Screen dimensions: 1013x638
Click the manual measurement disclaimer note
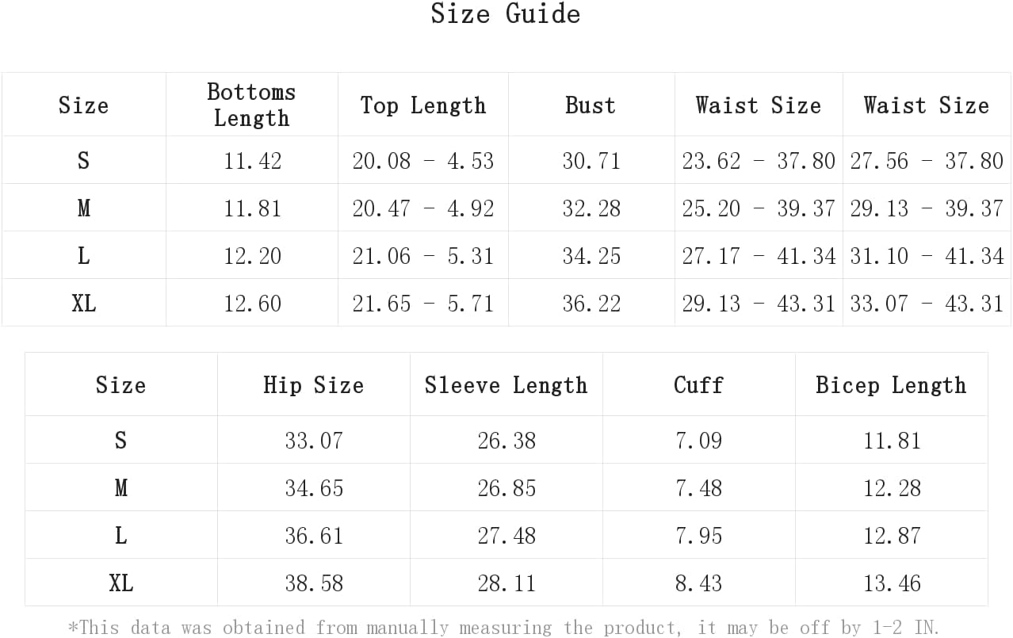[x=503, y=628]
